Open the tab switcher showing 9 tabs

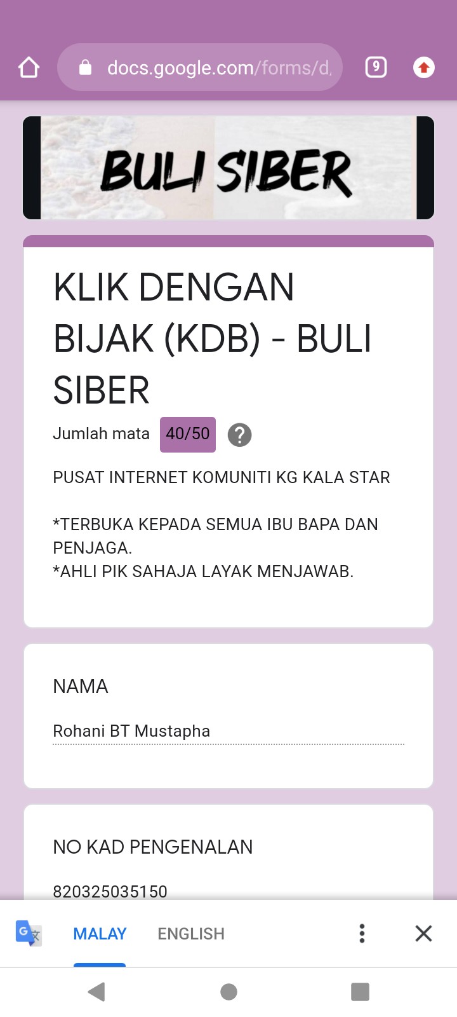(376, 67)
